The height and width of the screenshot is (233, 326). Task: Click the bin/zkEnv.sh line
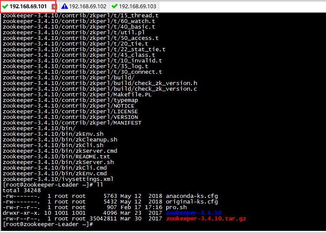coord(53,134)
